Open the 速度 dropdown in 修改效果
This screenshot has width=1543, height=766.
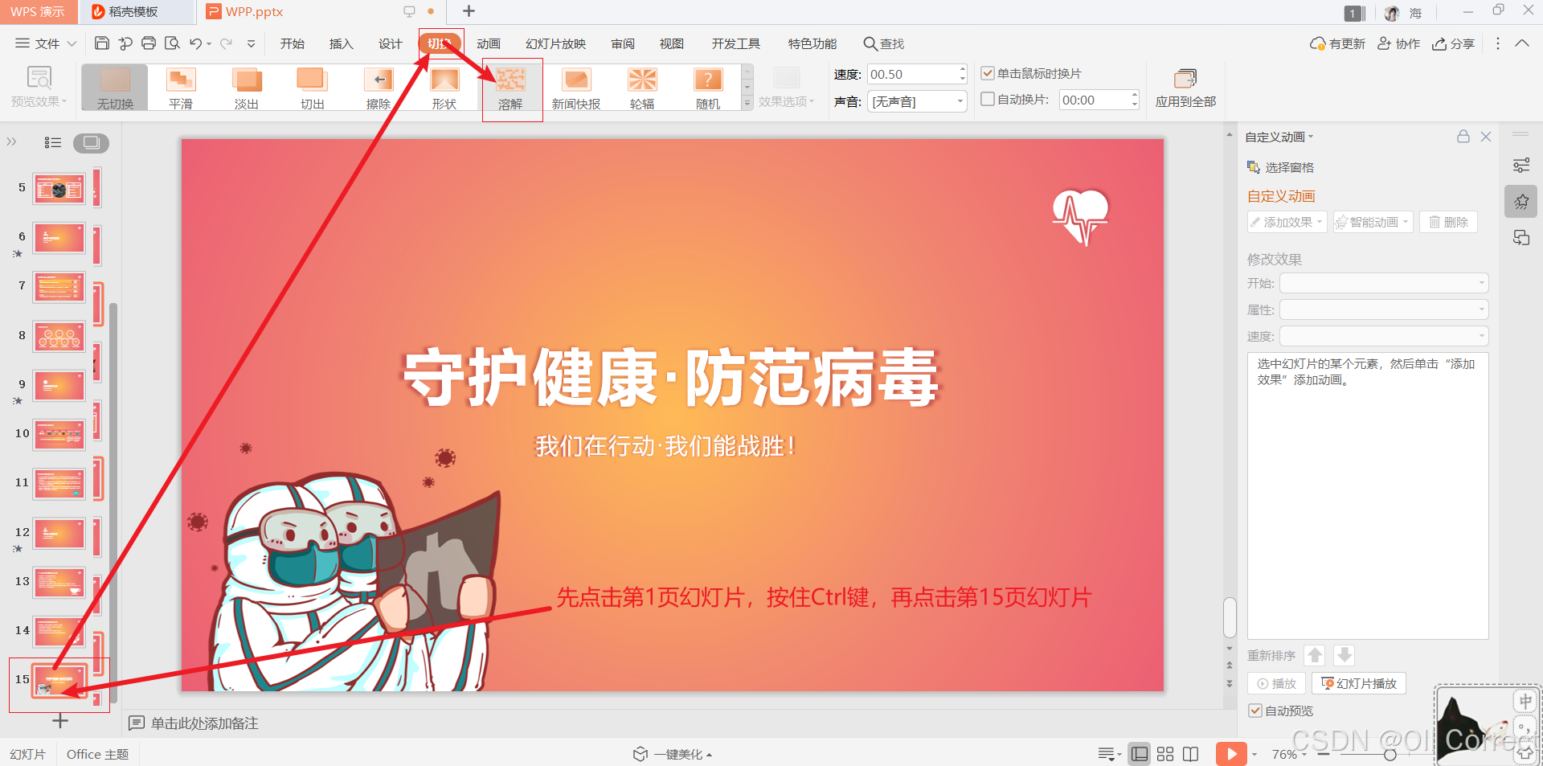(1384, 336)
